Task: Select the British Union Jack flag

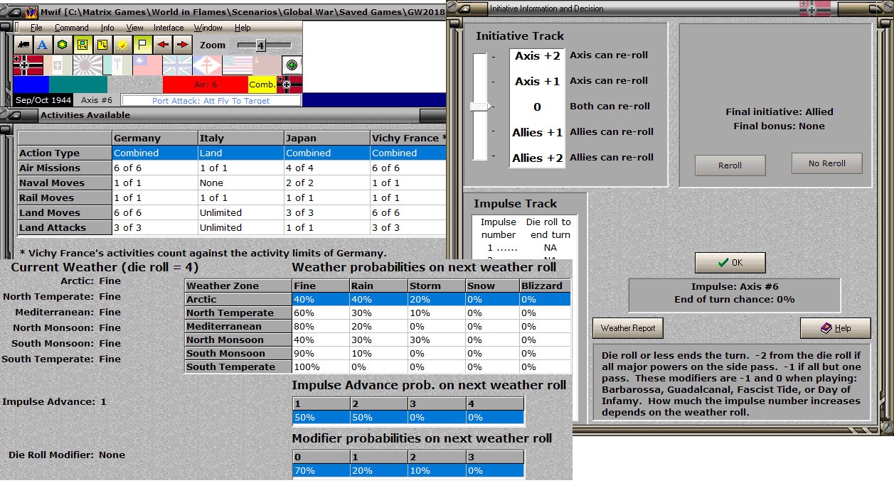Action: pyautogui.click(x=177, y=65)
